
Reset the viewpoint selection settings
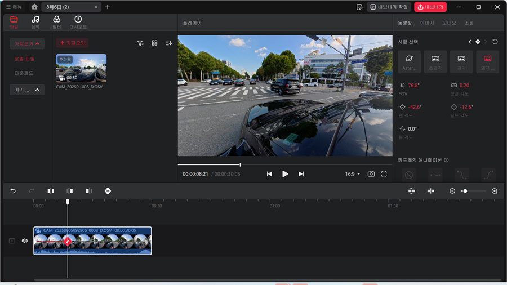coord(495,42)
